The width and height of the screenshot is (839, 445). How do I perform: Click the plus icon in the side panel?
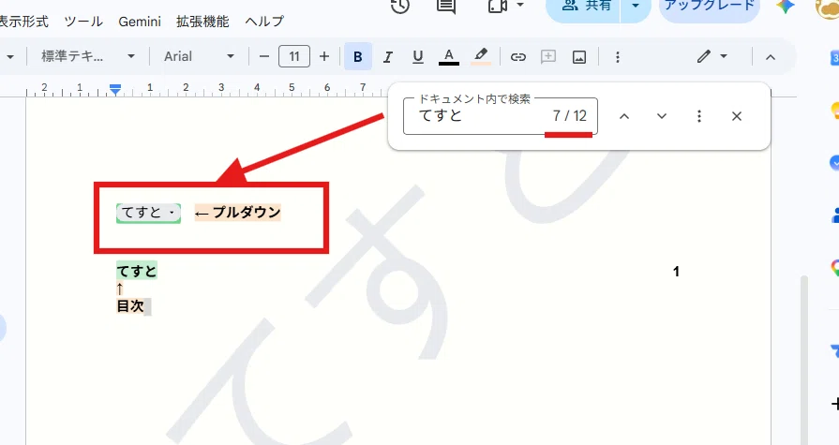pyautogui.click(x=834, y=403)
